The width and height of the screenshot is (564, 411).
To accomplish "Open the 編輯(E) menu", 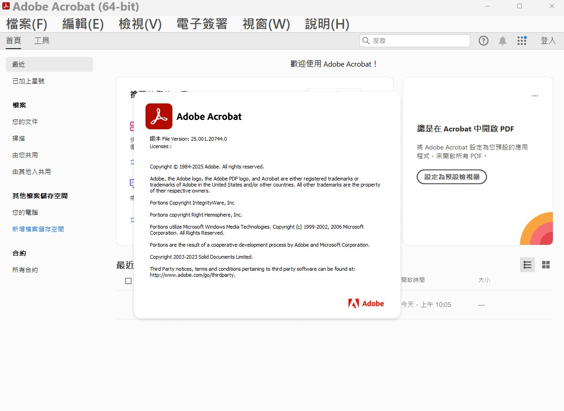I will click(x=83, y=24).
